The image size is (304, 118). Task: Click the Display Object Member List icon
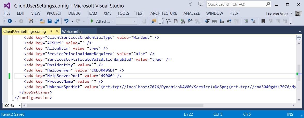tap(207, 21)
